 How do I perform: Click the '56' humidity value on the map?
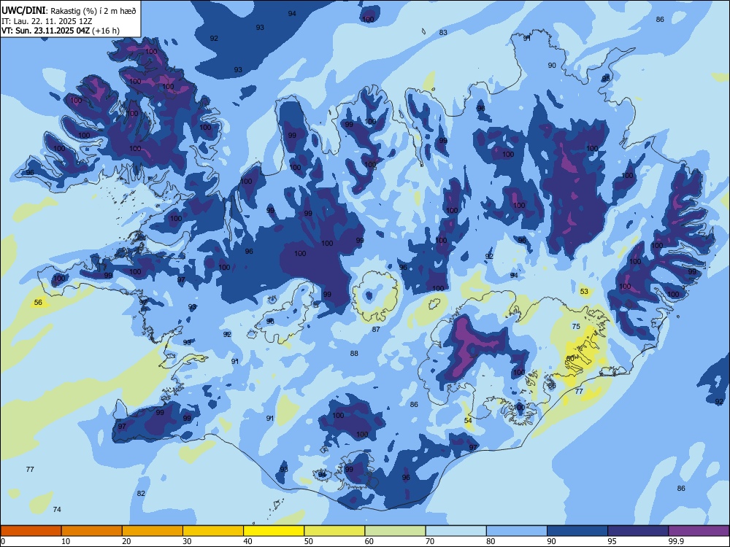click(38, 303)
